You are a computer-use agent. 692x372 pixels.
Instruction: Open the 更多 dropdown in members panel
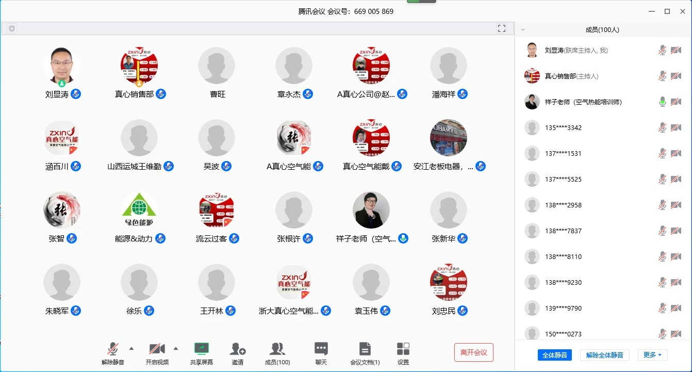(652, 355)
